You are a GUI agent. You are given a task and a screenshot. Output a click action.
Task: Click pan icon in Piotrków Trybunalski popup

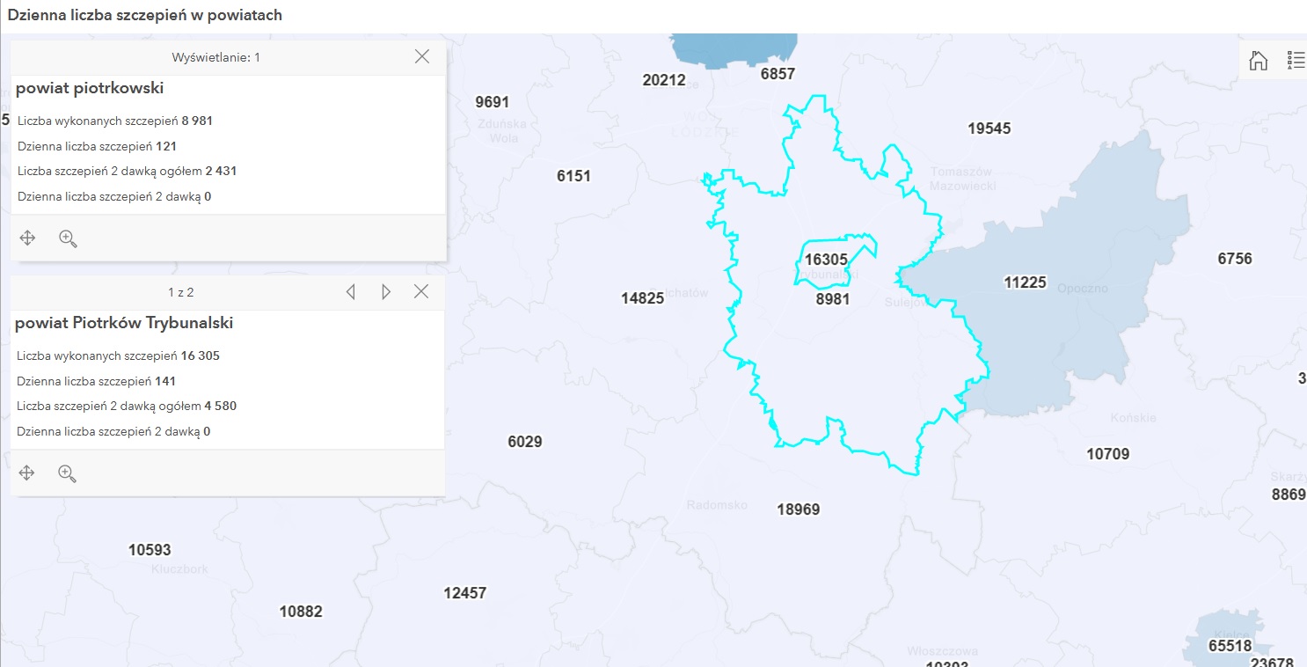[x=27, y=473]
